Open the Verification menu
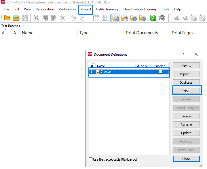This screenshot has width=207, height=169. coord(67,9)
